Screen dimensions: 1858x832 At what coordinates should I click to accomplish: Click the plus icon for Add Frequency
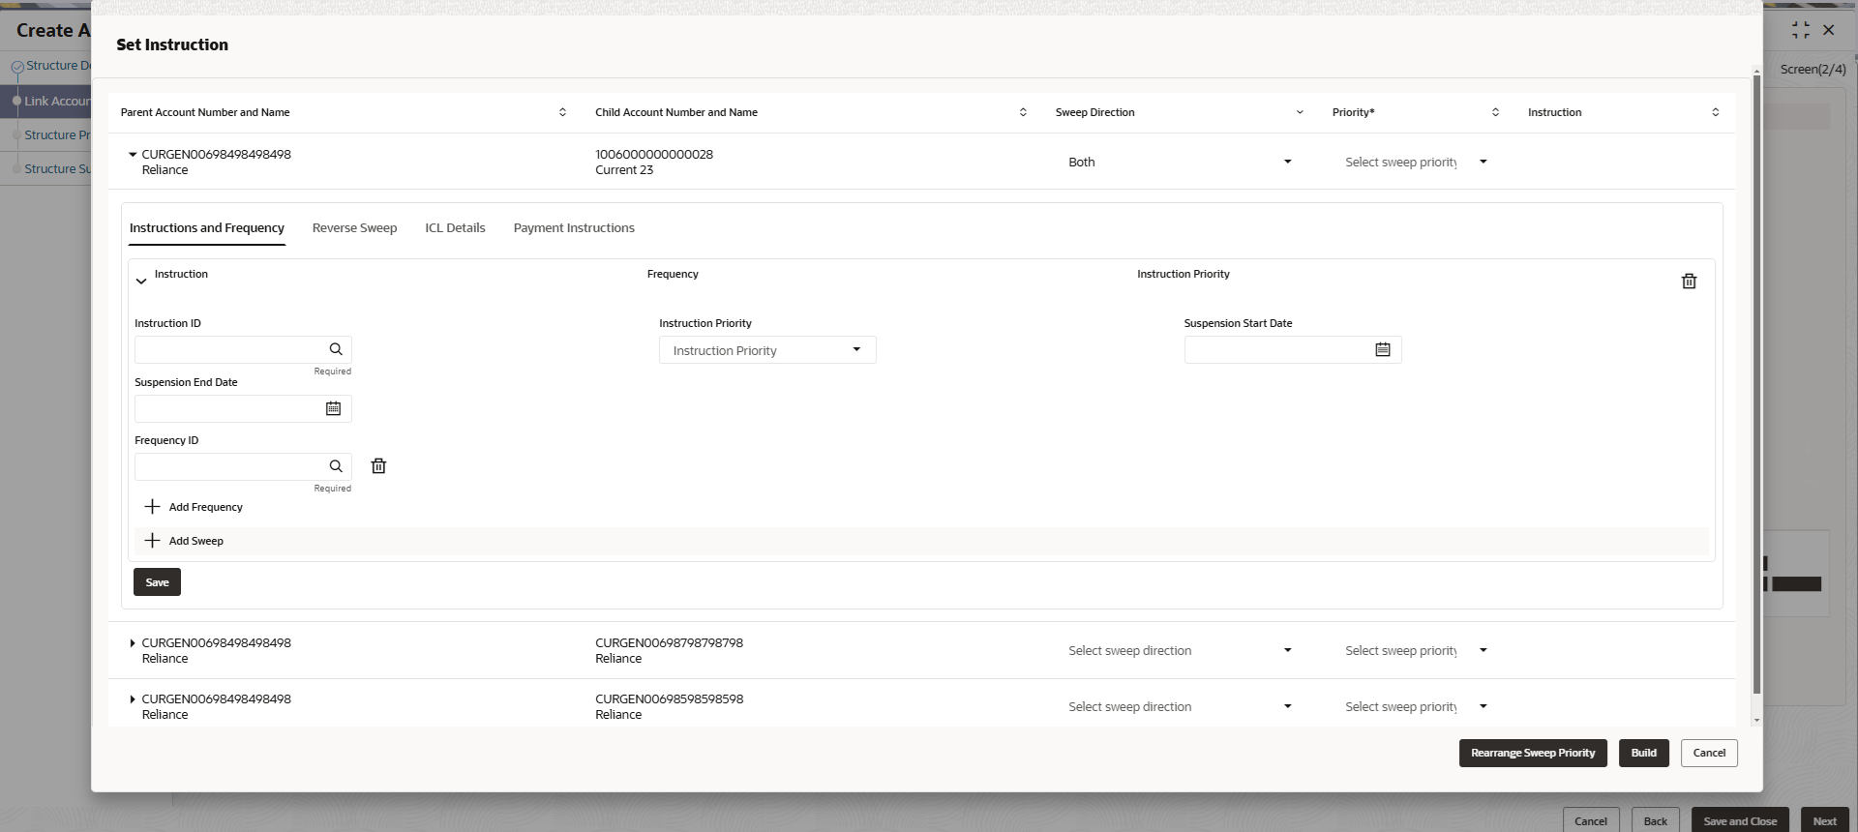point(152,507)
